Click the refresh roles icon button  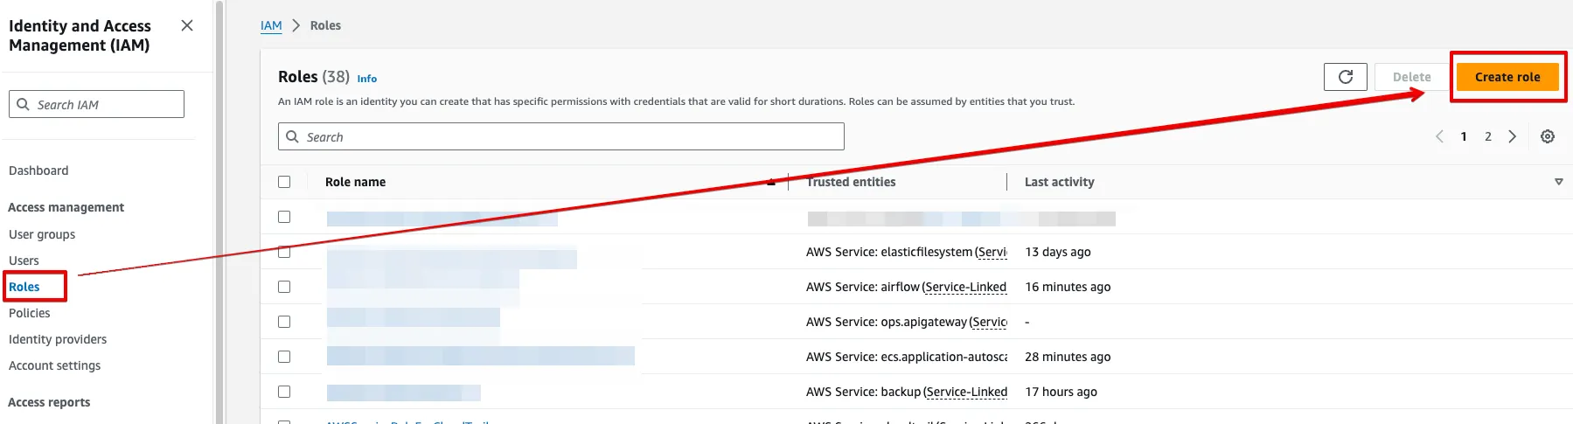click(1346, 77)
